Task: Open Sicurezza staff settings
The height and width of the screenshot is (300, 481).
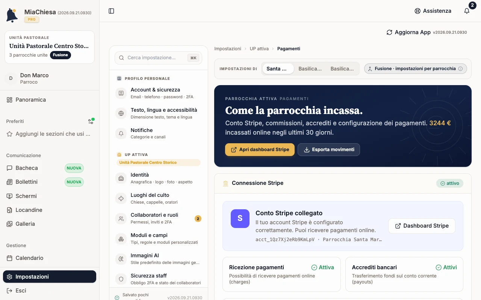Action: pyautogui.click(x=158, y=279)
